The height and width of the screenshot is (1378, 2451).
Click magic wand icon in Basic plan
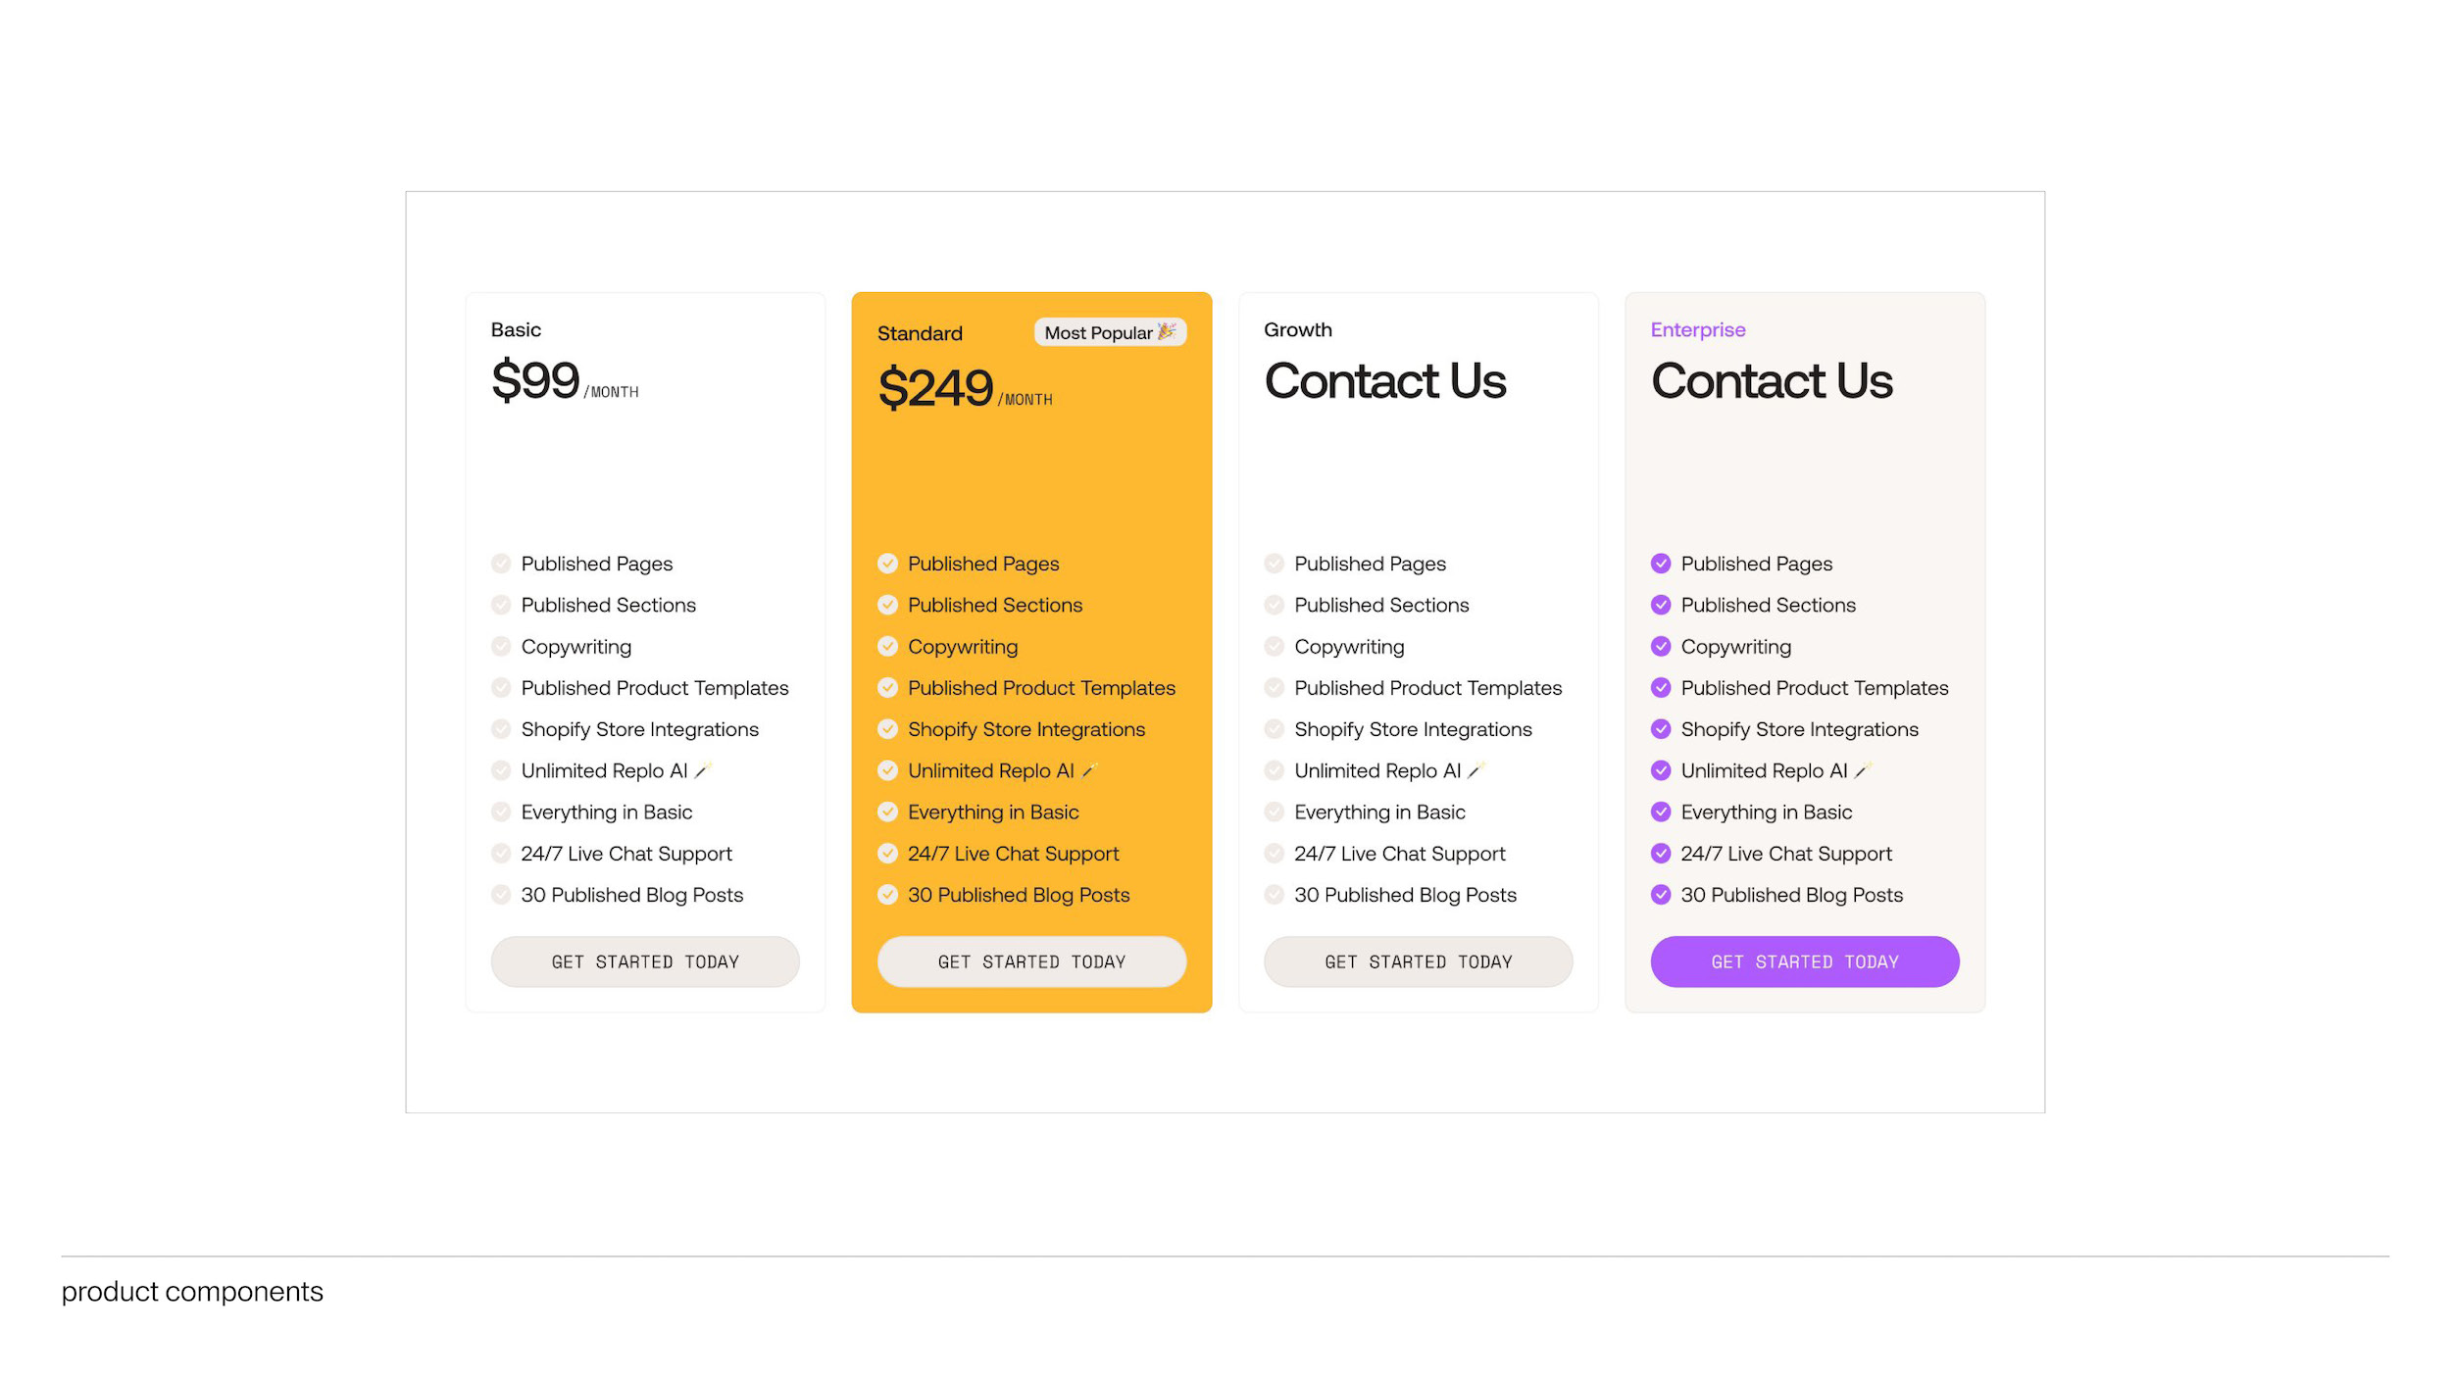tap(703, 769)
